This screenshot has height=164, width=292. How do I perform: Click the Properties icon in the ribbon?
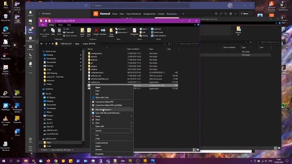coord(135,31)
